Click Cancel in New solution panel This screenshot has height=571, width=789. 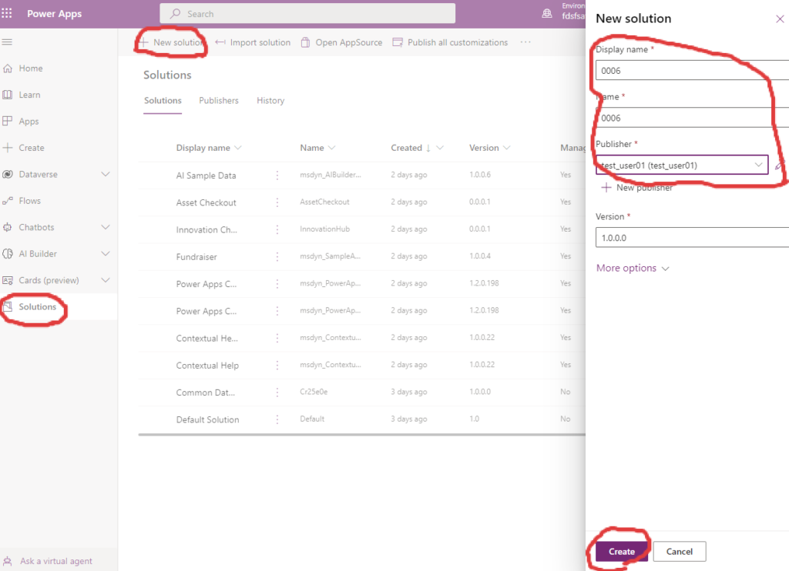[679, 552]
